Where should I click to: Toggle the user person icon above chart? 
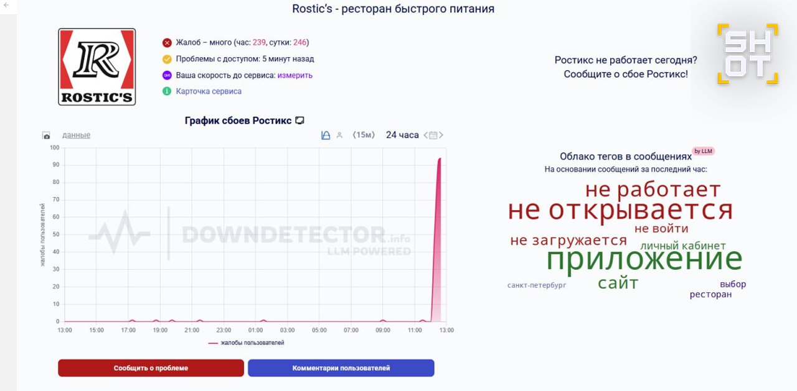pyautogui.click(x=339, y=135)
